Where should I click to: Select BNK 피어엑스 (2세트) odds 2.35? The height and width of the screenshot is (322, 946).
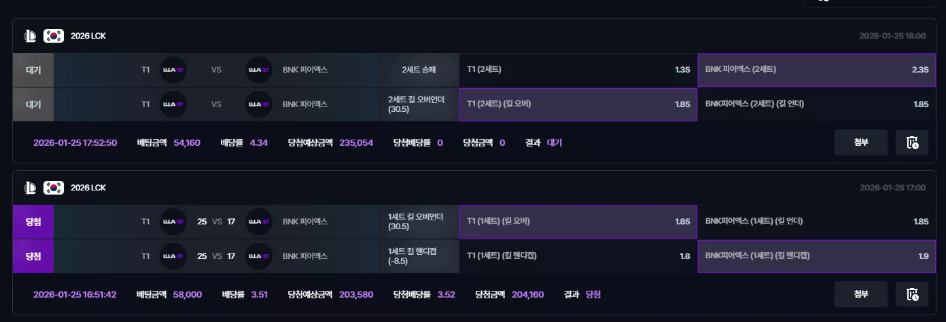[x=818, y=70]
